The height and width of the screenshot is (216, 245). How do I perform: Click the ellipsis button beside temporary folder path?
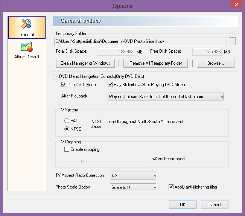click(x=232, y=41)
